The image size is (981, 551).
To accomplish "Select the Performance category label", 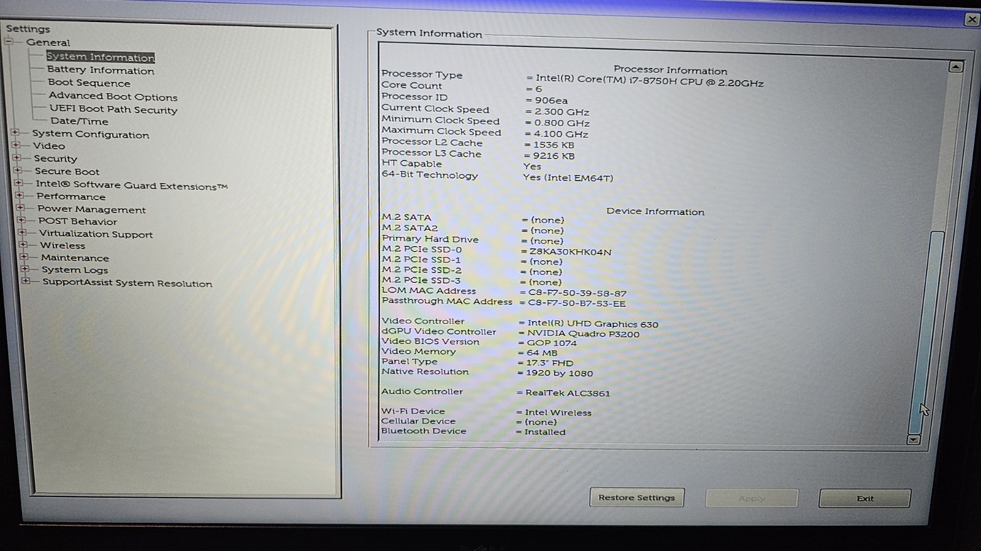I will pos(71,197).
